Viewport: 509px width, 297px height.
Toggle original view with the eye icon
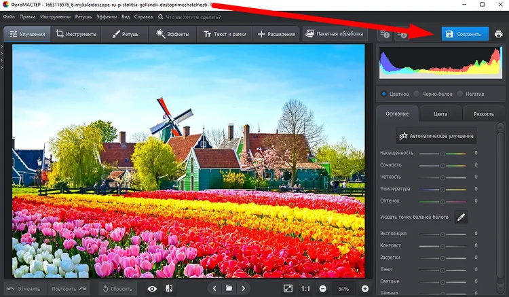coord(152,289)
